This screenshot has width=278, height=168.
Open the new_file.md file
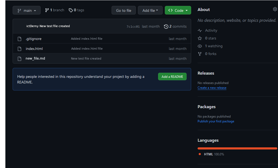click(35, 58)
